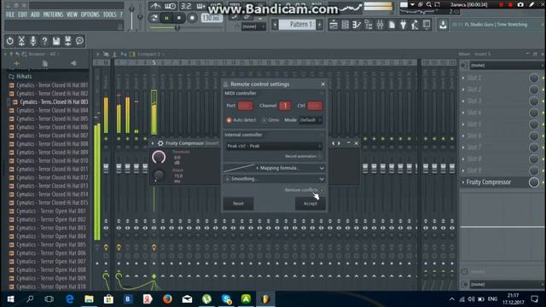
Task: Click the Accept button
Action: tap(311, 204)
